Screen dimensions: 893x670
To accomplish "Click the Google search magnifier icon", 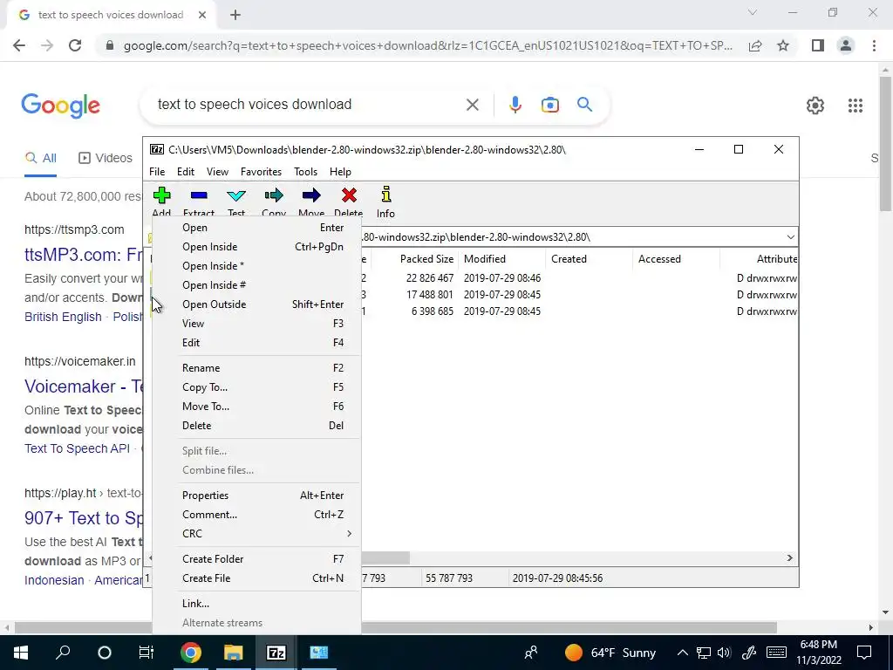I will point(585,105).
